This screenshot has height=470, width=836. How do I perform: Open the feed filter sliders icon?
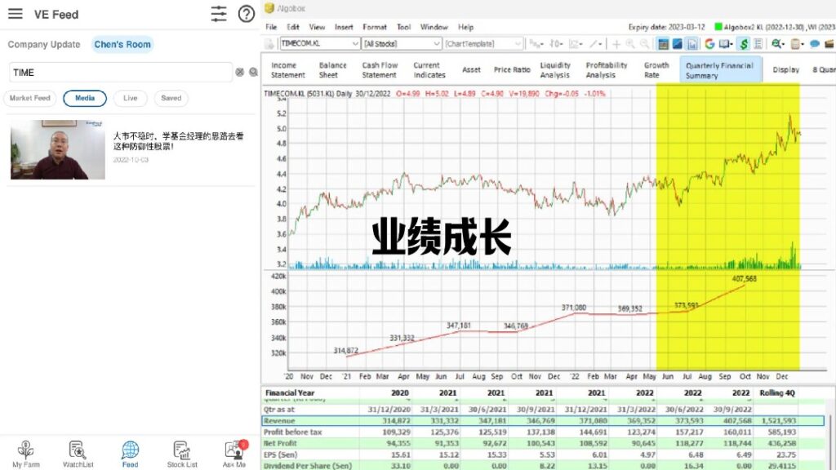[x=219, y=14]
